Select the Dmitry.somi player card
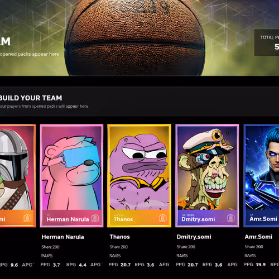The height and width of the screenshot is (279, 279). 207,176
